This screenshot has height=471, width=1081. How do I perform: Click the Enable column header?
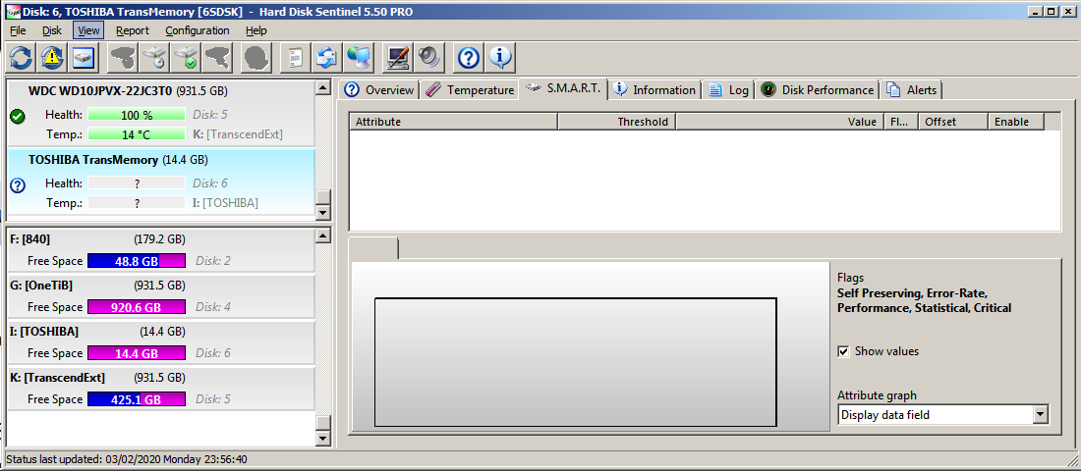pyautogui.click(x=1016, y=122)
